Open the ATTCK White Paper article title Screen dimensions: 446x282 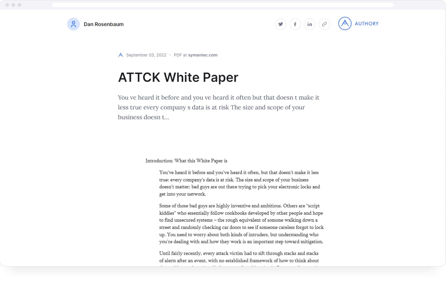pos(178,78)
